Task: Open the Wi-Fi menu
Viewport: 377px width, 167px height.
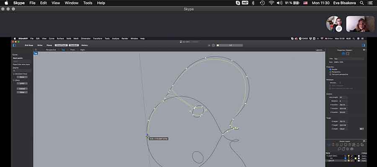Action: pos(271,3)
